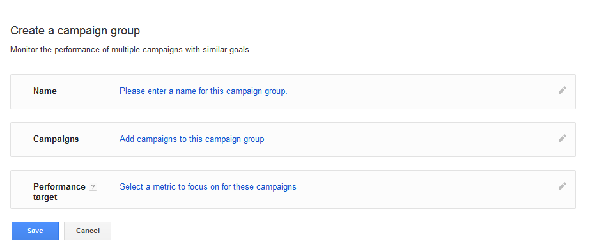Image resolution: width=590 pixels, height=251 pixels.
Task: Click the pencil icon for Performance target
Action: click(x=562, y=186)
